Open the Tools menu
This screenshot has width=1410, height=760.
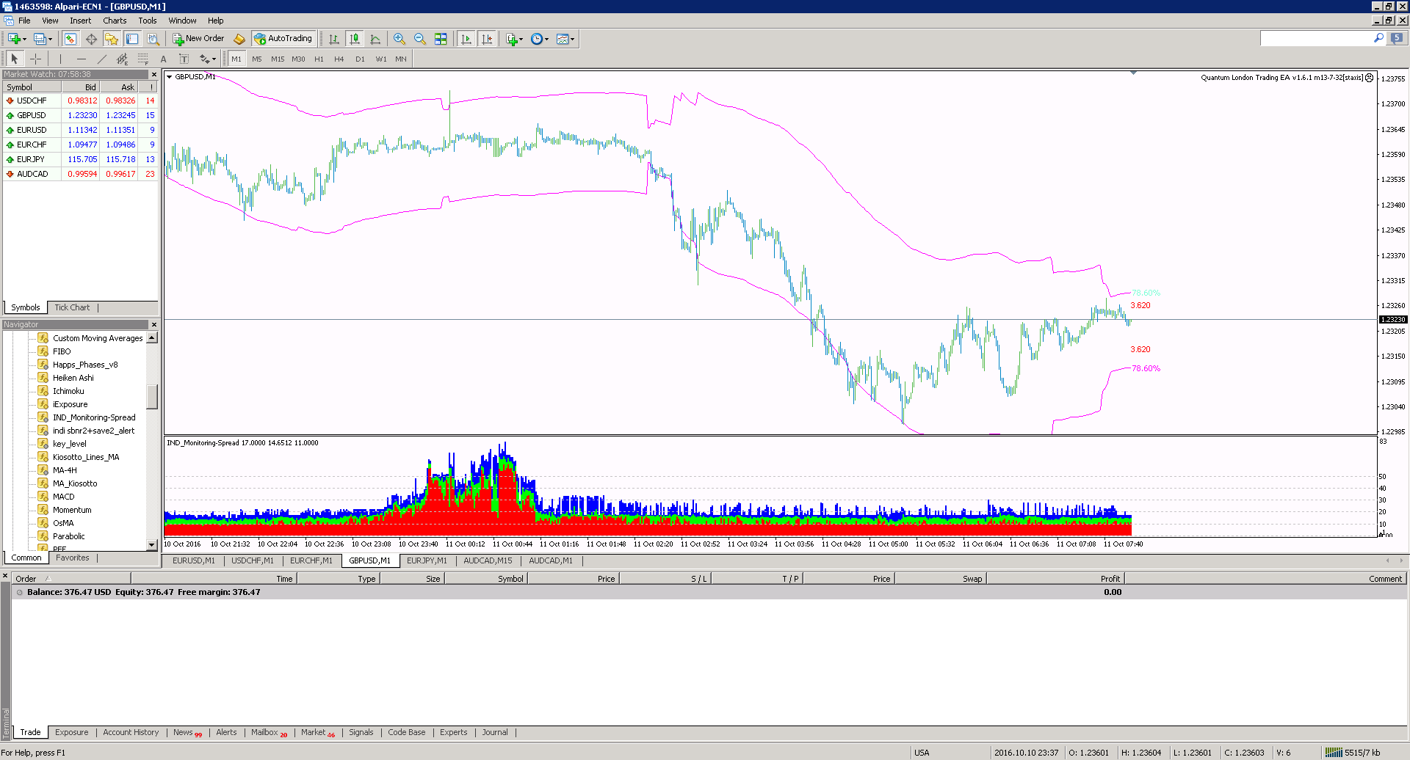[148, 21]
